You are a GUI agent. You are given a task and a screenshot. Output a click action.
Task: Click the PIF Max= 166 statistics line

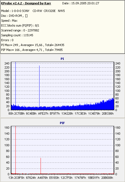[x=32, y=50]
